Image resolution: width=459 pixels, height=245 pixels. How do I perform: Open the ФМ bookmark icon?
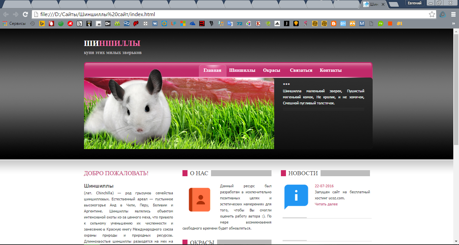click(x=343, y=23)
